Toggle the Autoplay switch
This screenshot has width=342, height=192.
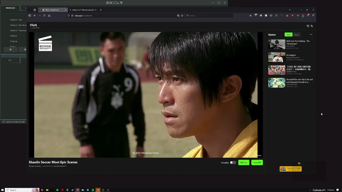point(233,162)
